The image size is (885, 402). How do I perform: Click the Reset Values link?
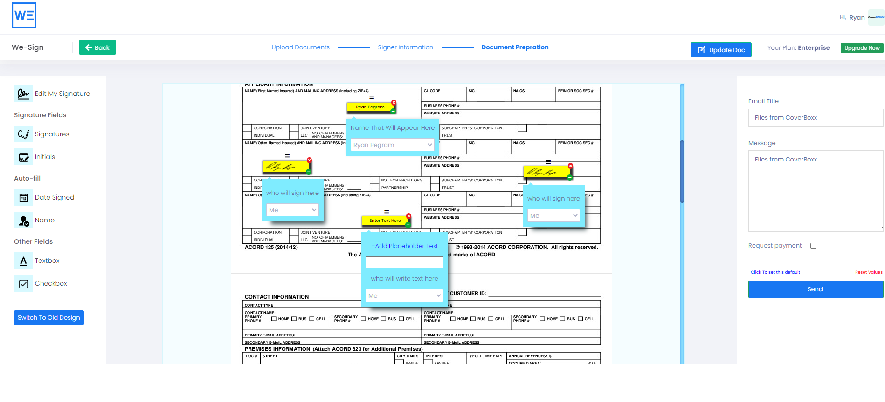click(869, 272)
